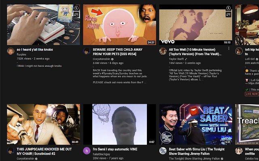This screenshot has height=161, width=259.
Task: Click Watch Later icon on All Too Well thumbnail
Action: [228, 8]
